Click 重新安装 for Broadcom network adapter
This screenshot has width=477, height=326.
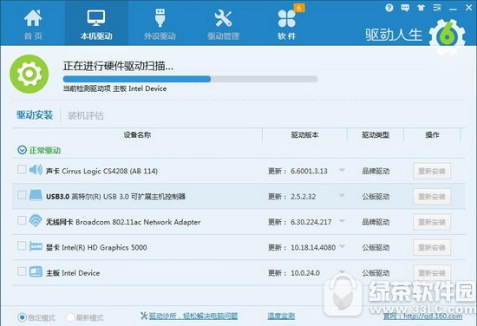click(x=432, y=222)
